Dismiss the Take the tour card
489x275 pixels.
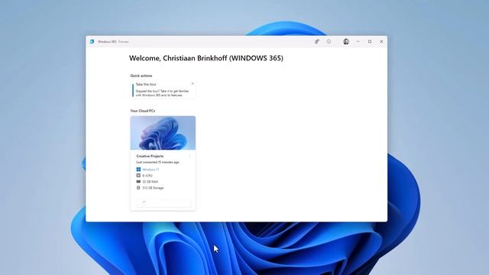click(193, 83)
